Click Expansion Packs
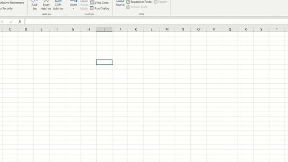Image resolution: width=288 pixels, height=162 pixels. tap(139, 2)
